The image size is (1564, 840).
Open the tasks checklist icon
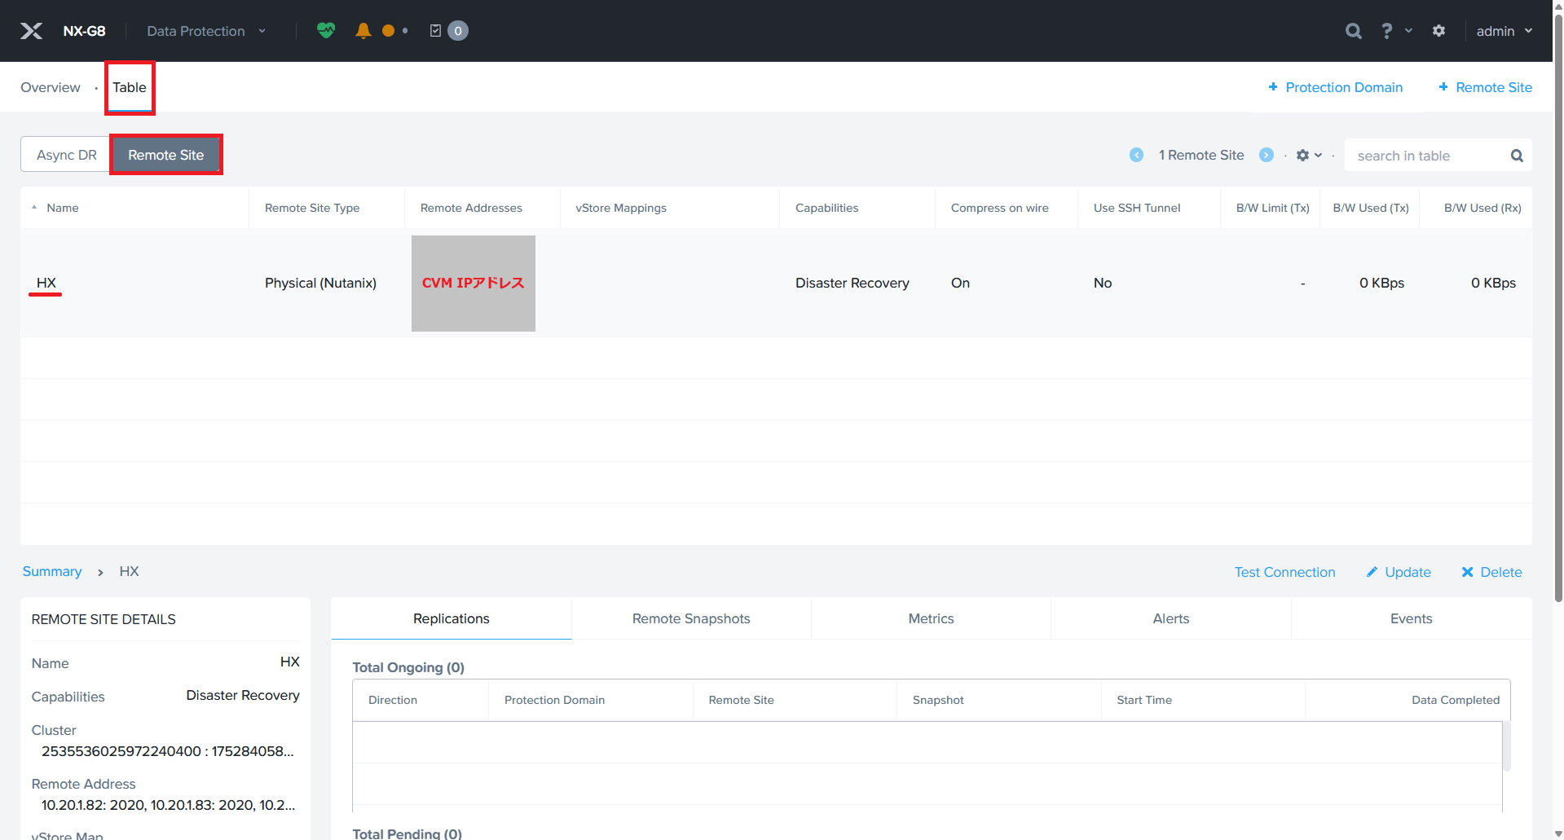point(436,31)
